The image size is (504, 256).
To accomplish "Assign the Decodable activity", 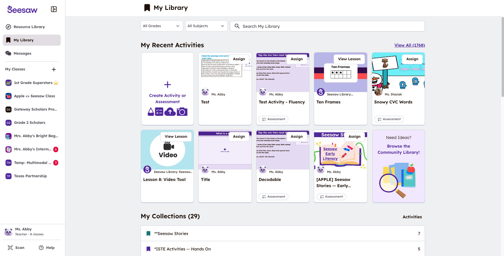I will [297, 136].
